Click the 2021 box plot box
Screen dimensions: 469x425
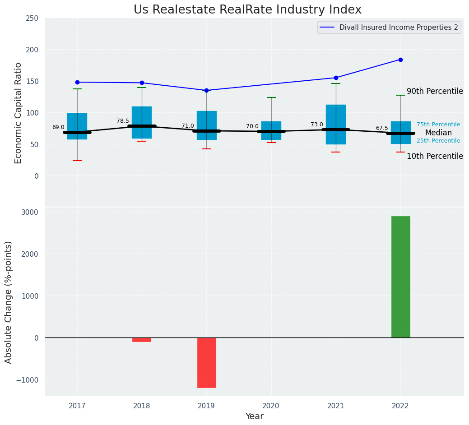[336, 124]
